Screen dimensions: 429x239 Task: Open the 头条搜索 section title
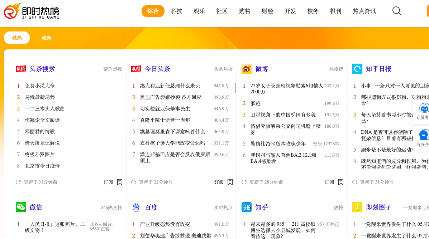point(42,69)
